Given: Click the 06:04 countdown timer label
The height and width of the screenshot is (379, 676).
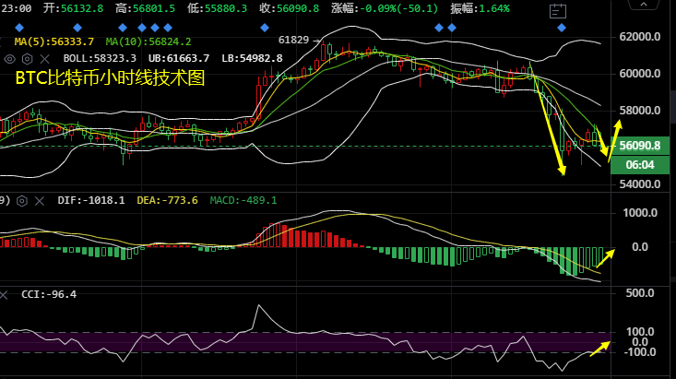Looking at the screenshot, I should tap(641, 164).
